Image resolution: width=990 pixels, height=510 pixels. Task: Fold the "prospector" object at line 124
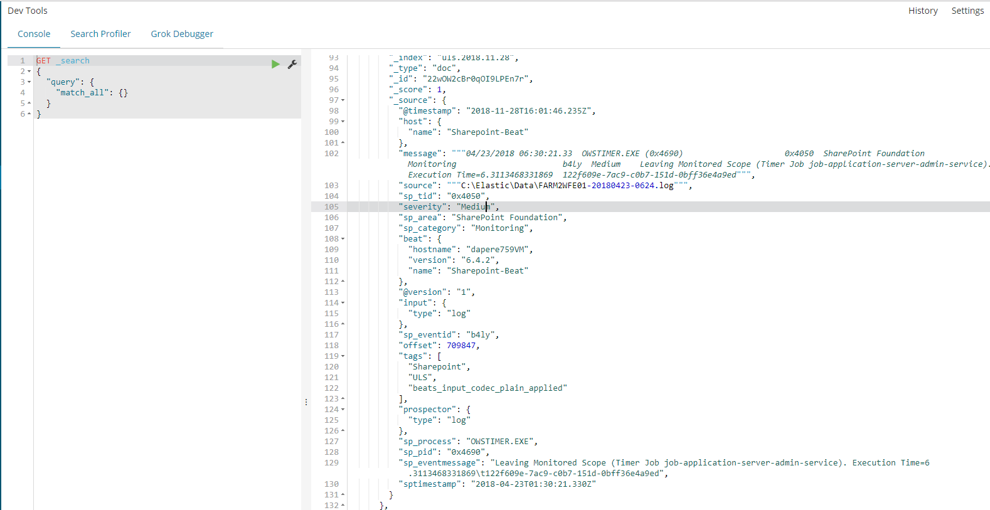tap(343, 410)
